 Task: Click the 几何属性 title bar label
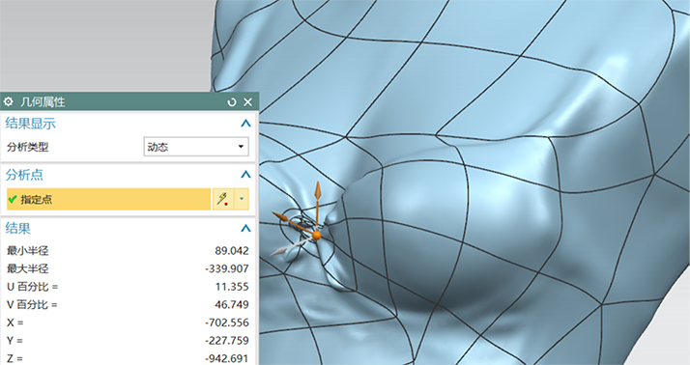(43, 102)
